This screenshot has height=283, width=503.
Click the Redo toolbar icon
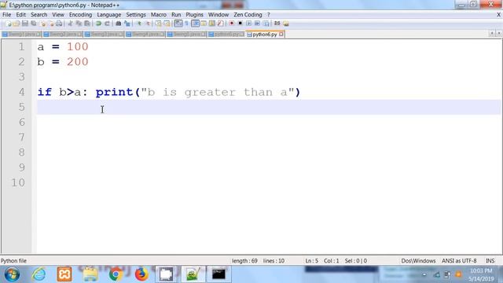[x=107, y=24]
